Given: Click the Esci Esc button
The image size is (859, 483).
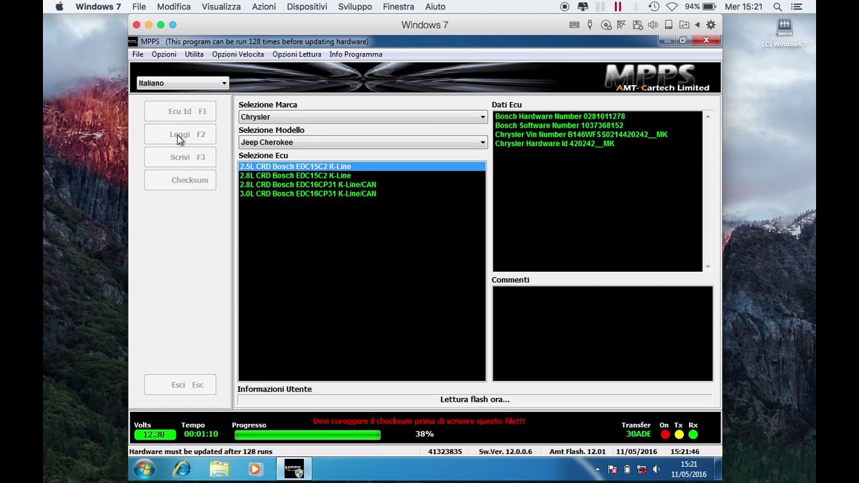Looking at the screenshot, I should (x=180, y=384).
